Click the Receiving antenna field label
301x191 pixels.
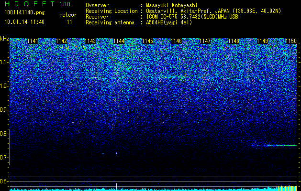(110, 22)
